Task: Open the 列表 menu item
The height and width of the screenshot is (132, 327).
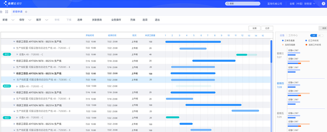Action: [x=133, y=20]
